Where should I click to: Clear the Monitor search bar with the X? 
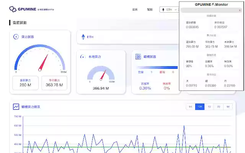[x=240, y=10]
